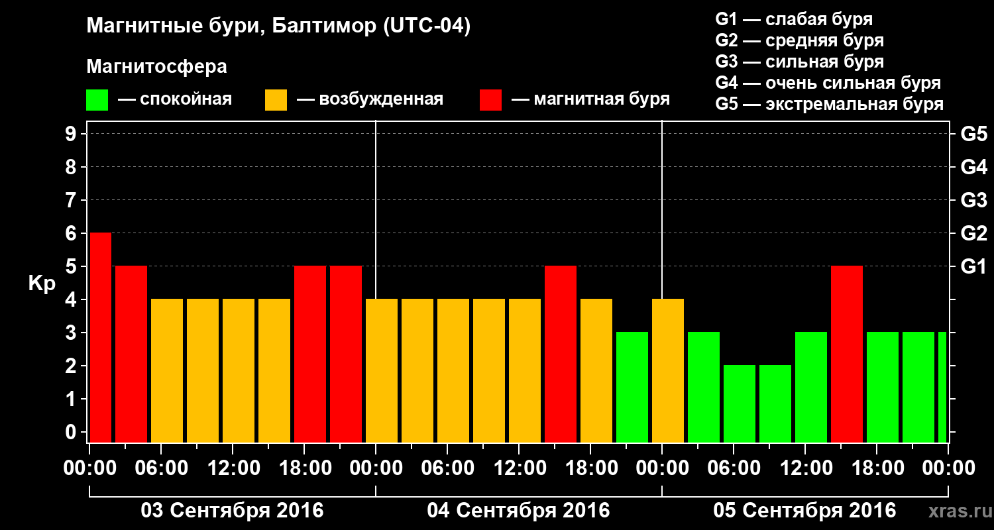Click the 'G2 — средняя буря' legend line

click(x=799, y=40)
